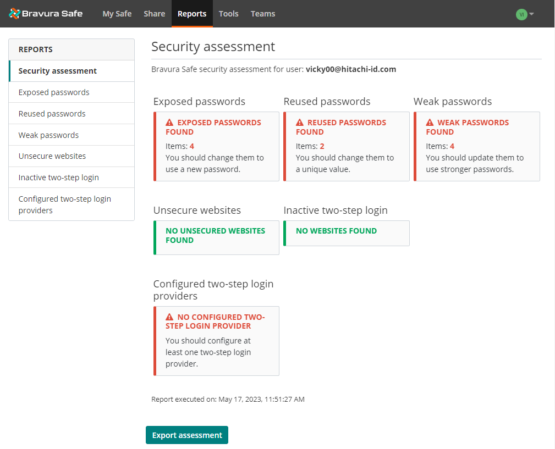Select the Reports tab
Image resolution: width=555 pixels, height=449 pixels.
coord(192,14)
